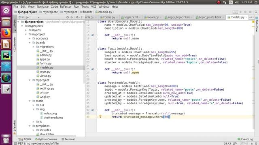Click the override gutter icon on line 37
The width and height of the screenshot is (259, 145).
point(93,110)
